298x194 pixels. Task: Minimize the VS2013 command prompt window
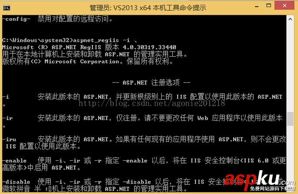tap(257, 6)
